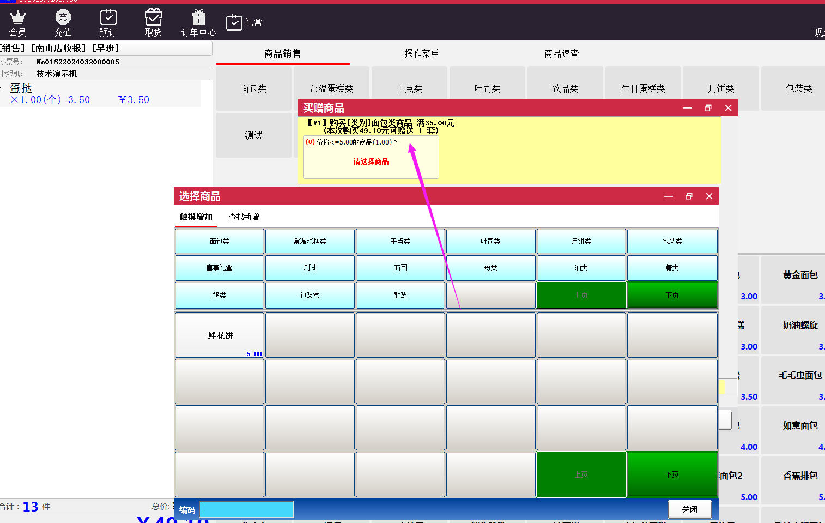
Task: Open the 礼盒 gift box icon
Action: click(x=244, y=22)
